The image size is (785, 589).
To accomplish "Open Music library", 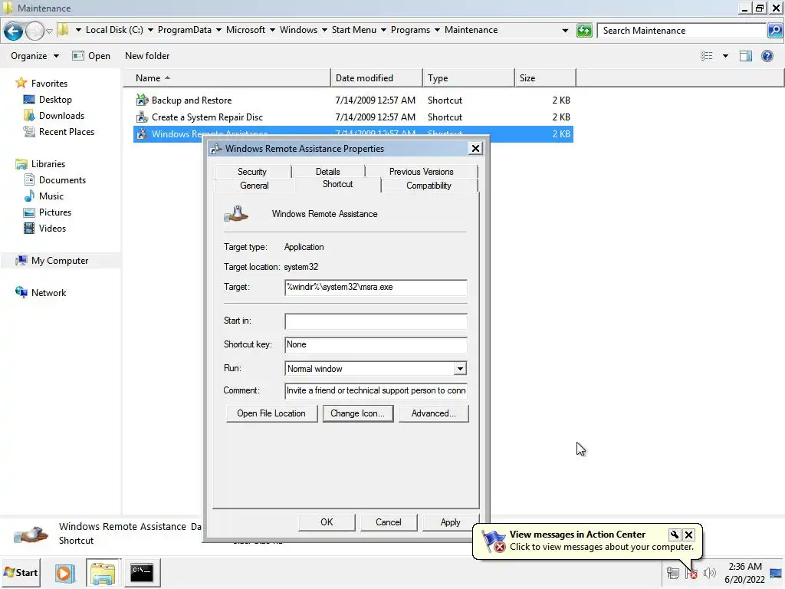I will 51,196.
